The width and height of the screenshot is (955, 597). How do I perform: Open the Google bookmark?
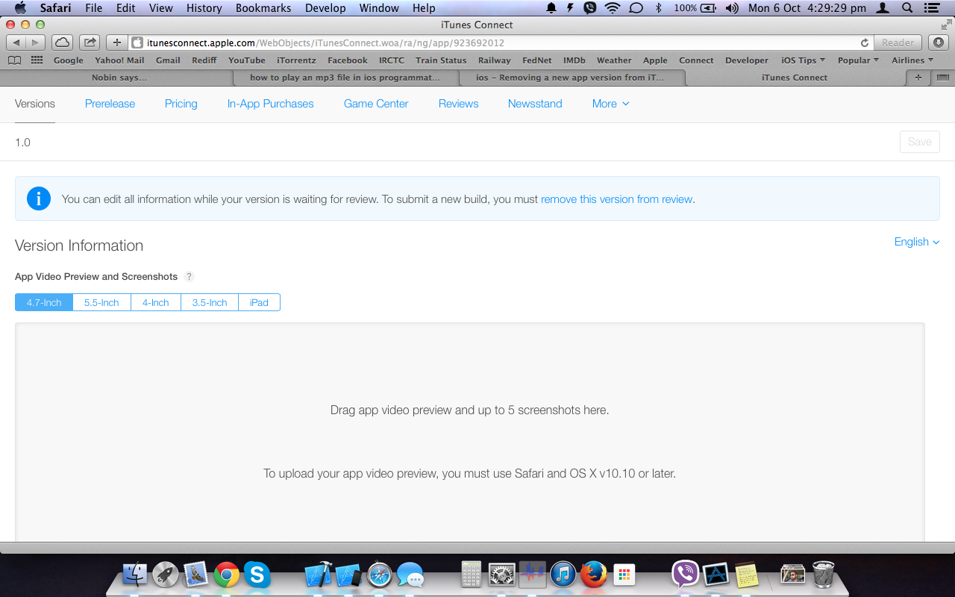point(69,60)
